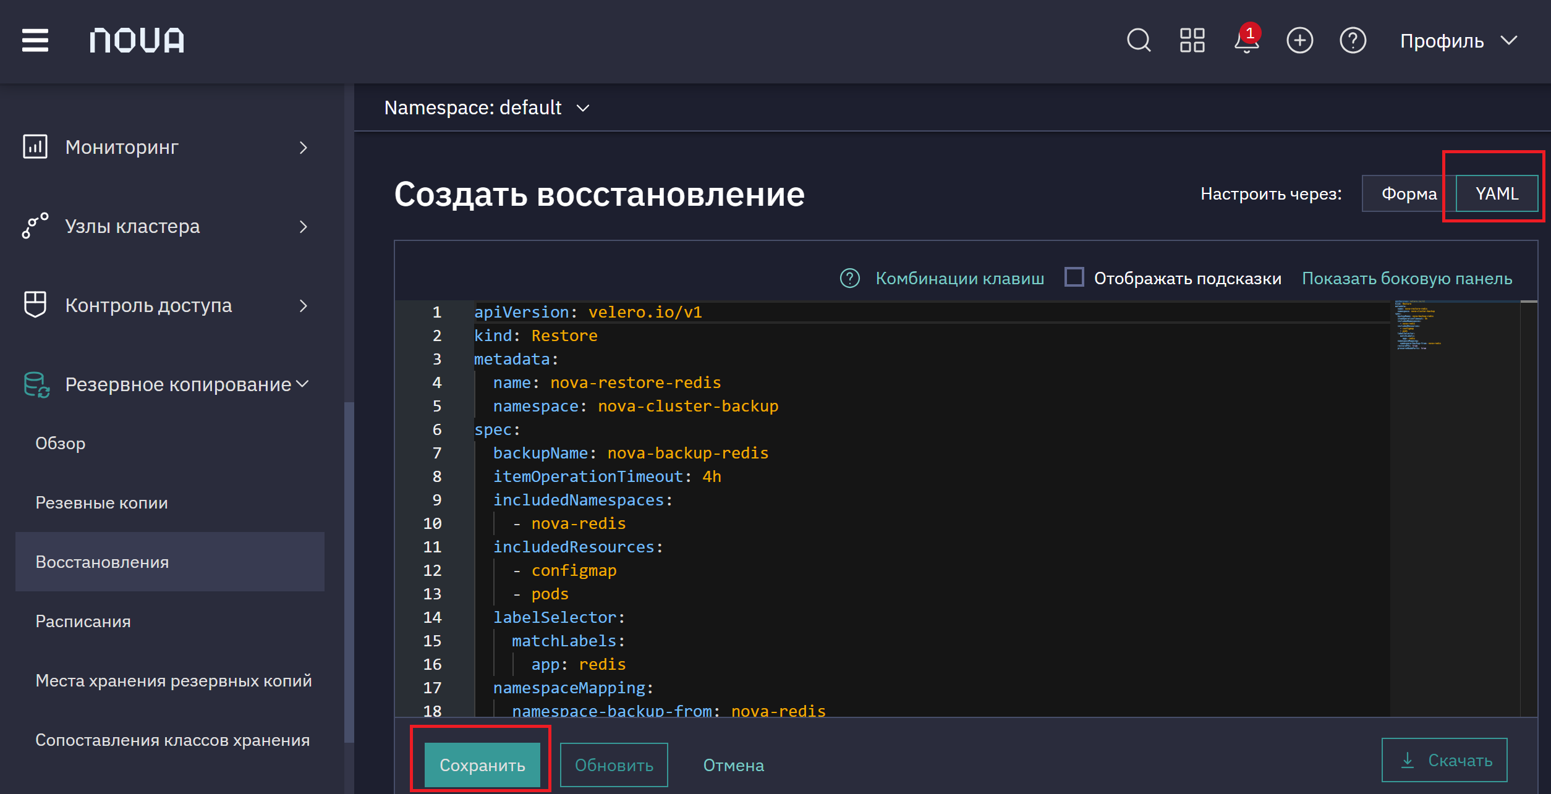Click 'apiVersion: velero.io/v1' line
The height and width of the screenshot is (794, 1551).
click(588, 312)
